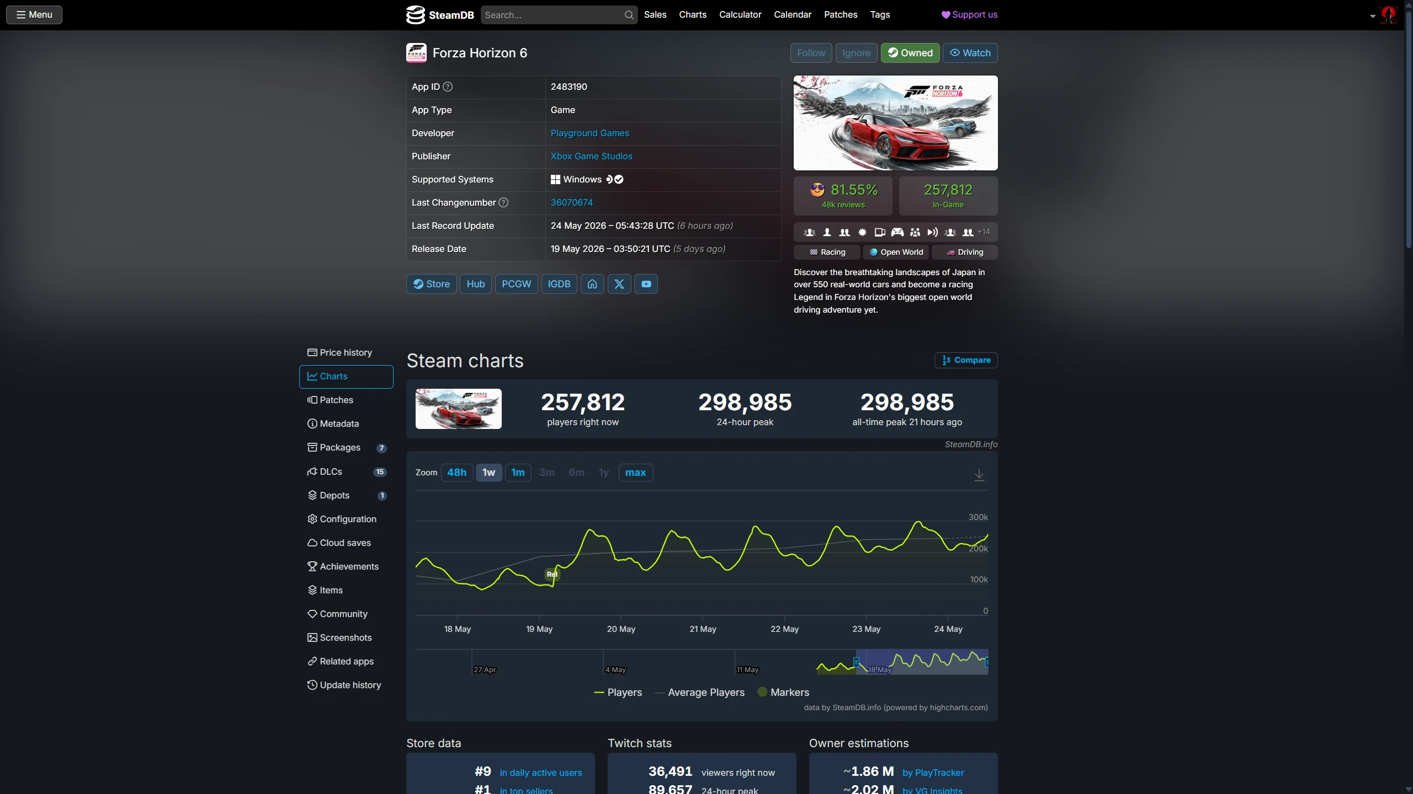
Task: Set chart zoom to 1m
Action: (x=518, y=473)
